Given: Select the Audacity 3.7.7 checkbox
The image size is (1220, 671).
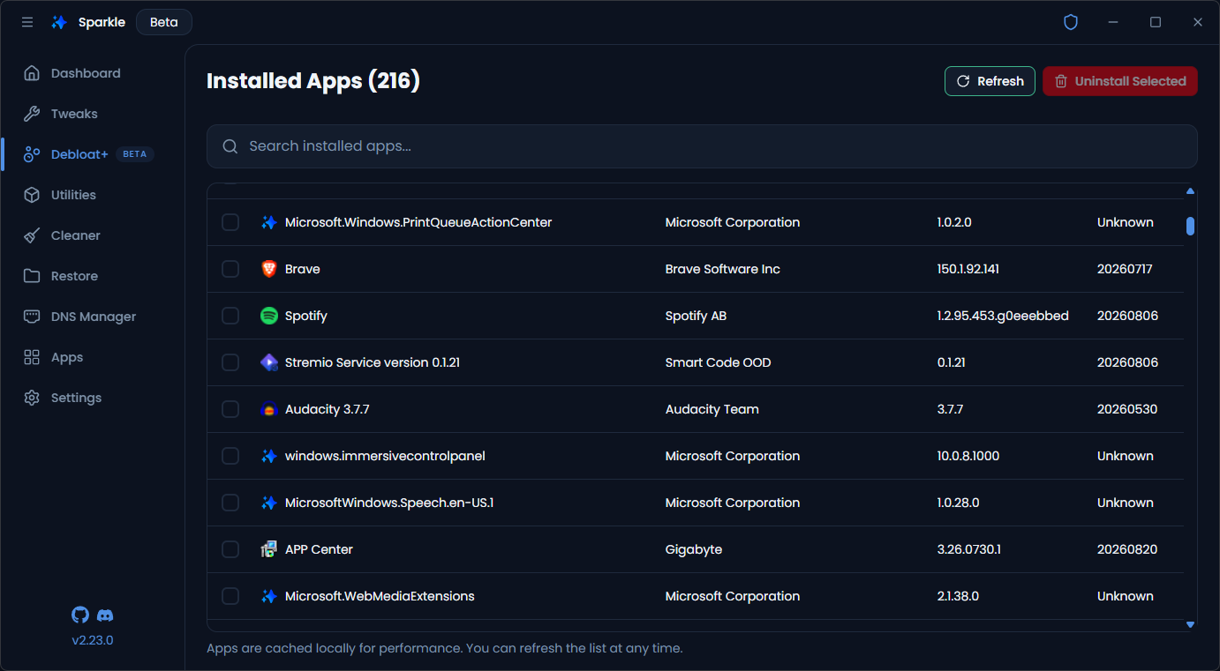Looking at the screenshot, I should [230, 409].
